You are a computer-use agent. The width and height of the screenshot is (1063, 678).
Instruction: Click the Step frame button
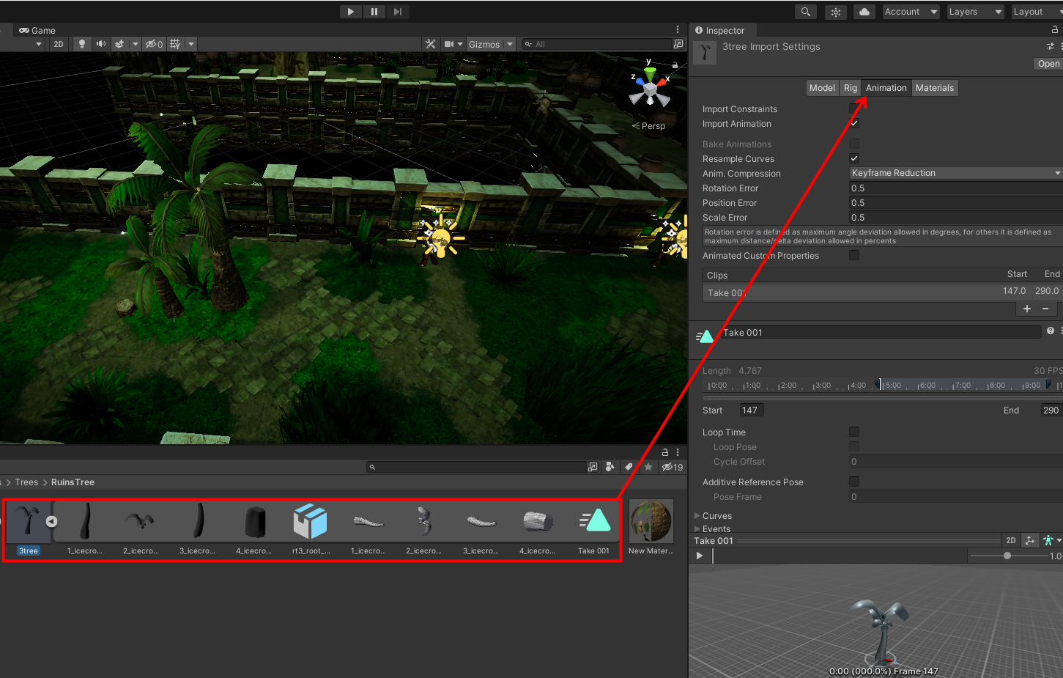[397, 12]
